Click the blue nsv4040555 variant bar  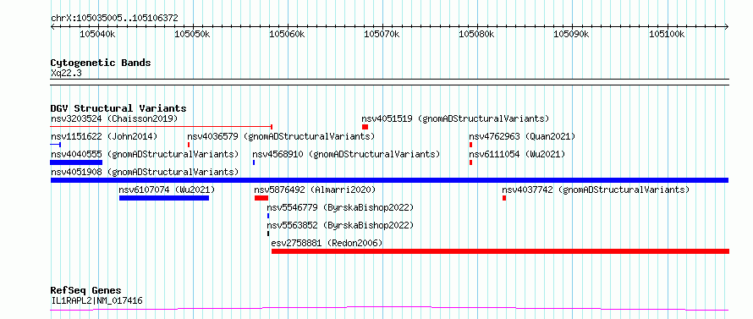click(76, 162)
